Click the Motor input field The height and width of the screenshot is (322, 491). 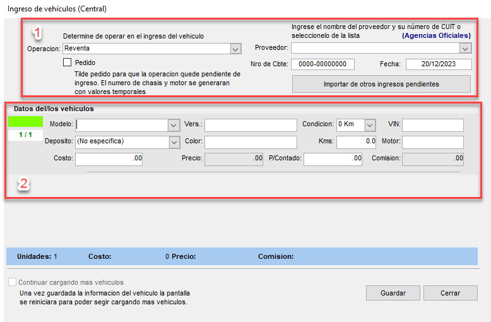click(432, 142)
